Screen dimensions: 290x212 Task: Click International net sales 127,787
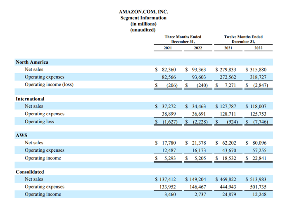[x=228, y=106]
